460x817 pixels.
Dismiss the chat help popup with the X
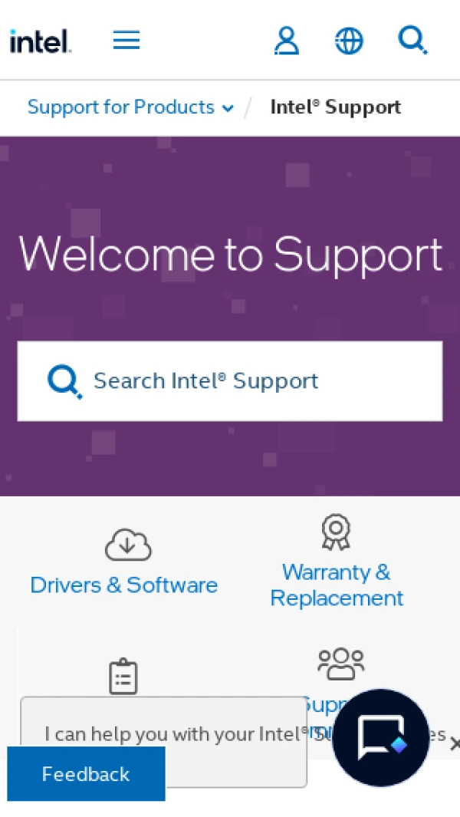point(455,743)
